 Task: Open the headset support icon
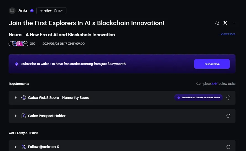coord(217,23)
